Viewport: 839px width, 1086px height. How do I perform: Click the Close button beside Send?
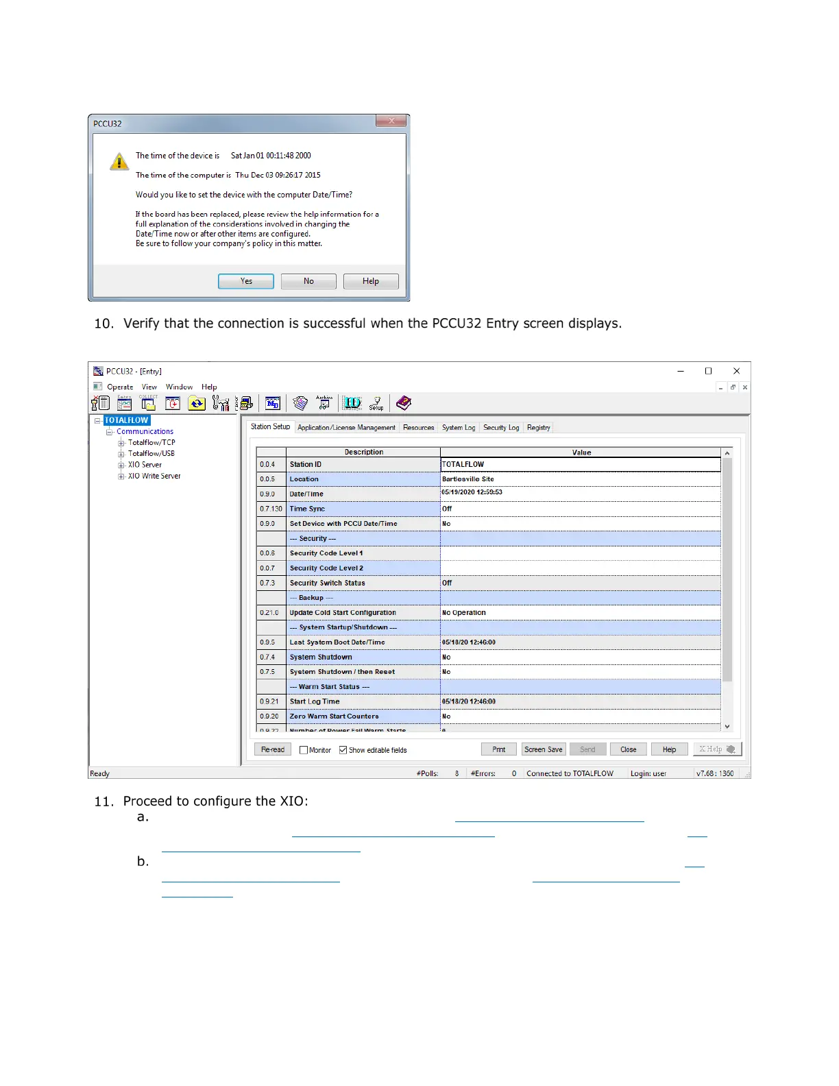pyautogui.click(x=629, y=749)
